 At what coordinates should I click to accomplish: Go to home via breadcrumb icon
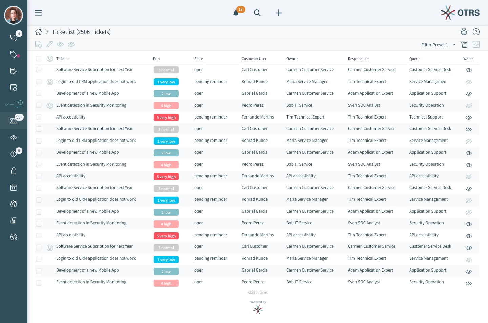(39, 32)
